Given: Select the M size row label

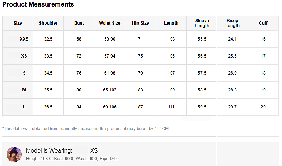Looking at the screenshot, I should [x=24, y=90].
